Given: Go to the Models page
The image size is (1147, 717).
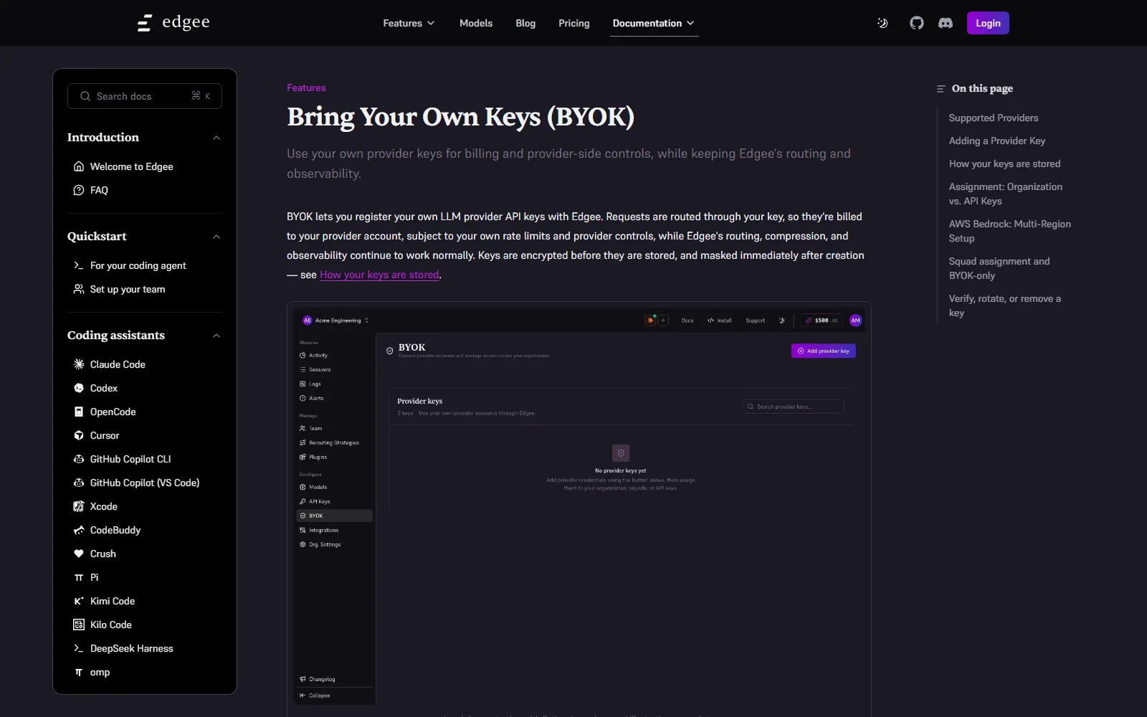Looking at the screenshot, I should click(476, 23).
